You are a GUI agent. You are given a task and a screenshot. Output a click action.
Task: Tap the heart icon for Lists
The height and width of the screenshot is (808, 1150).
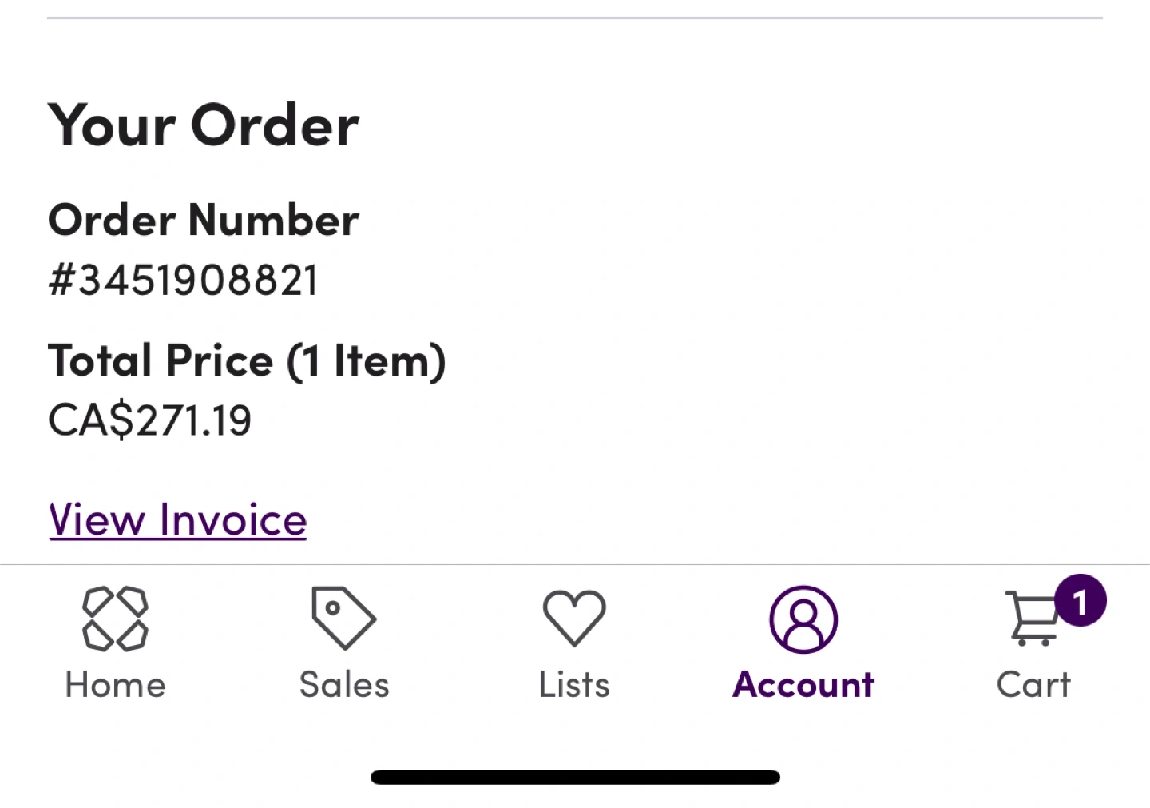tap(574, 617)
